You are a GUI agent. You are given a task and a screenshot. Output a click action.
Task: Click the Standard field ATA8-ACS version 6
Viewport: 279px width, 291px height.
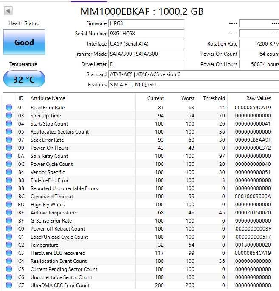tap(194, 74)
